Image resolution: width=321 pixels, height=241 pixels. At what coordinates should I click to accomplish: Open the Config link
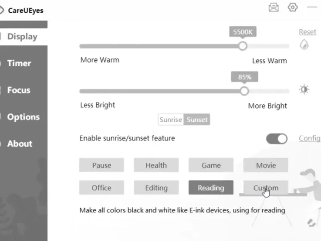point(309,139)
